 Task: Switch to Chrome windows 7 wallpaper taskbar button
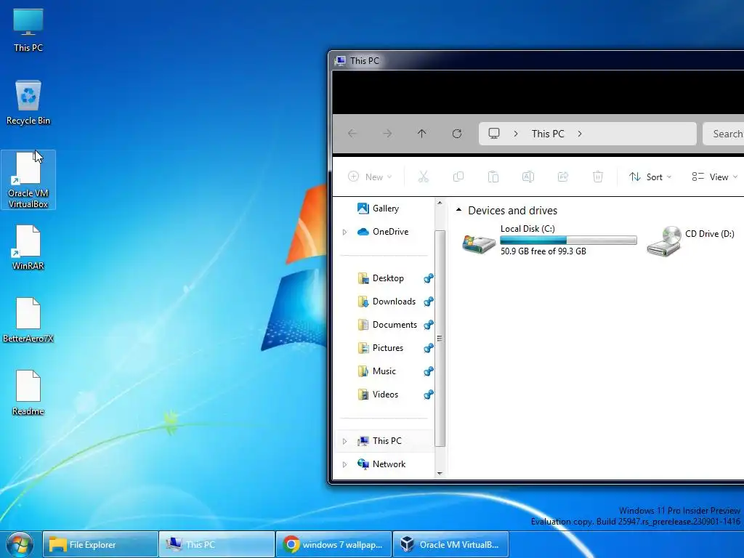point(333,545)
